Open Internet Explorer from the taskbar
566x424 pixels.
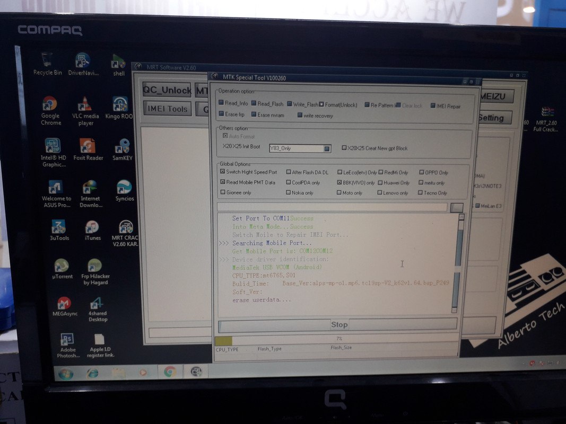point(92,373)
